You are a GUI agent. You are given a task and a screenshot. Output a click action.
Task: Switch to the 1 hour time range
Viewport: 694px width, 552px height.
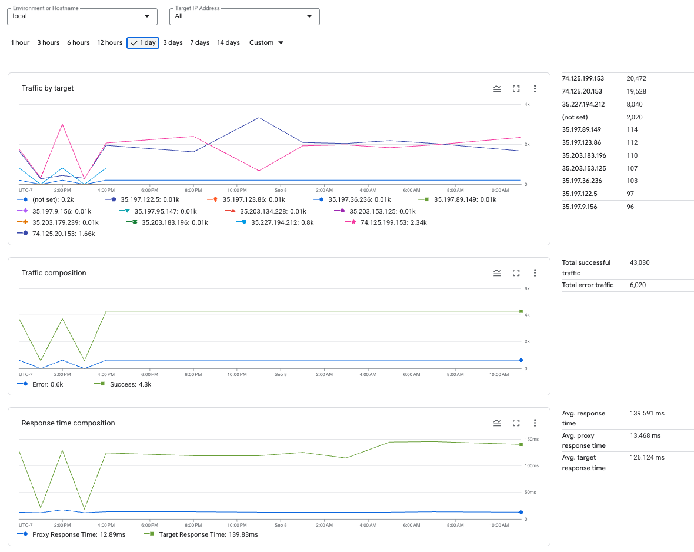[x=20, y=42]
